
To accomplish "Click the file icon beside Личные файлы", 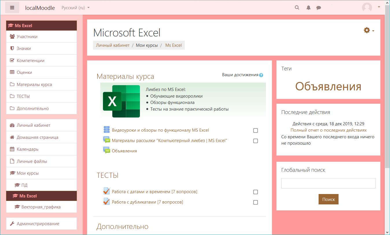I will 12,161.
